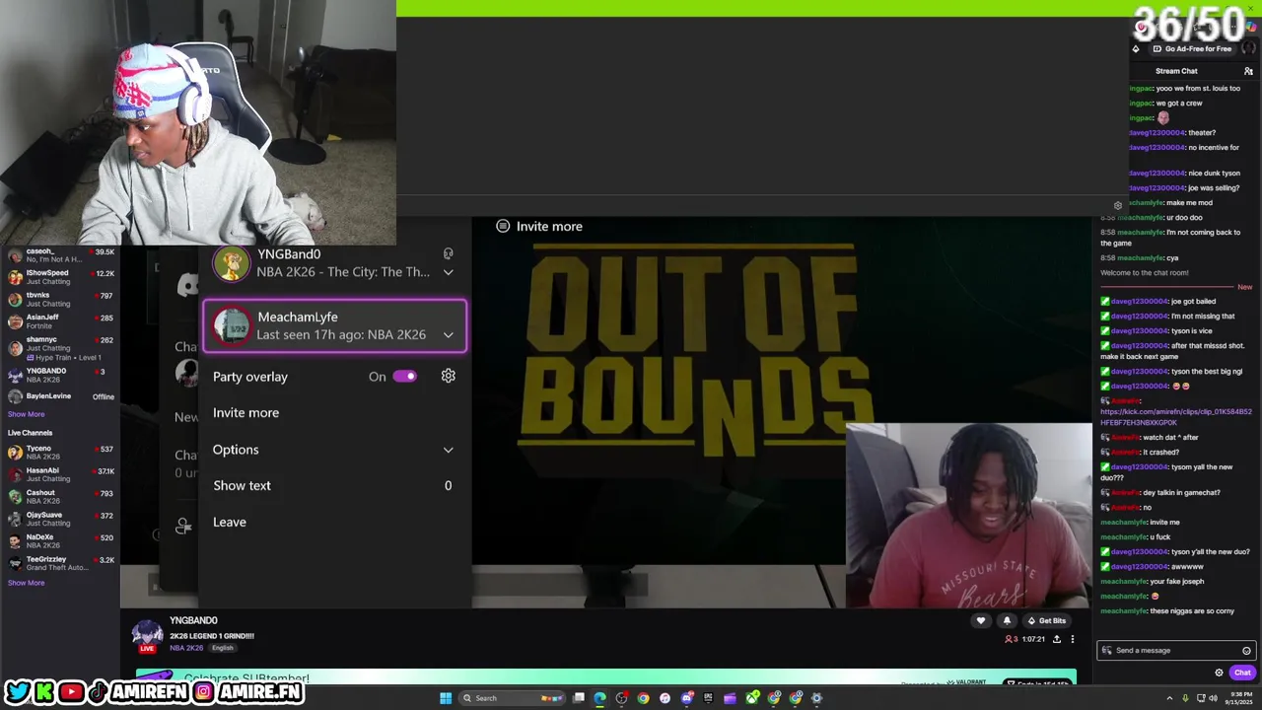
Task: Open Tyceno live channel in sidebar
Action: [60, 453]
